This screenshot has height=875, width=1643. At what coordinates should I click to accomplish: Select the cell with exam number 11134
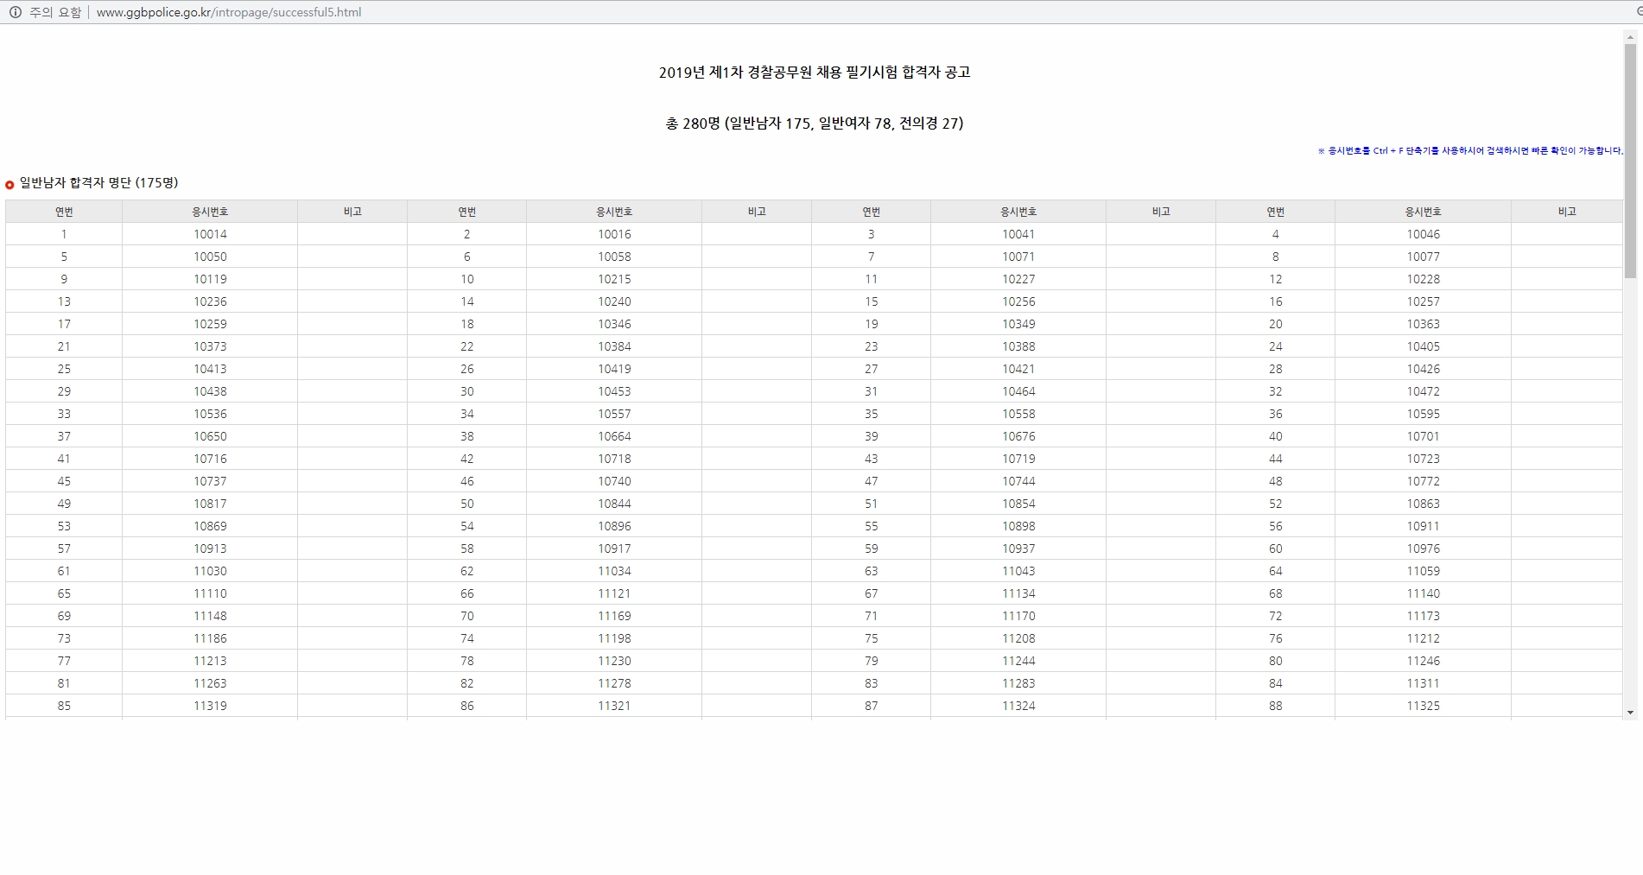(1018, 593)
